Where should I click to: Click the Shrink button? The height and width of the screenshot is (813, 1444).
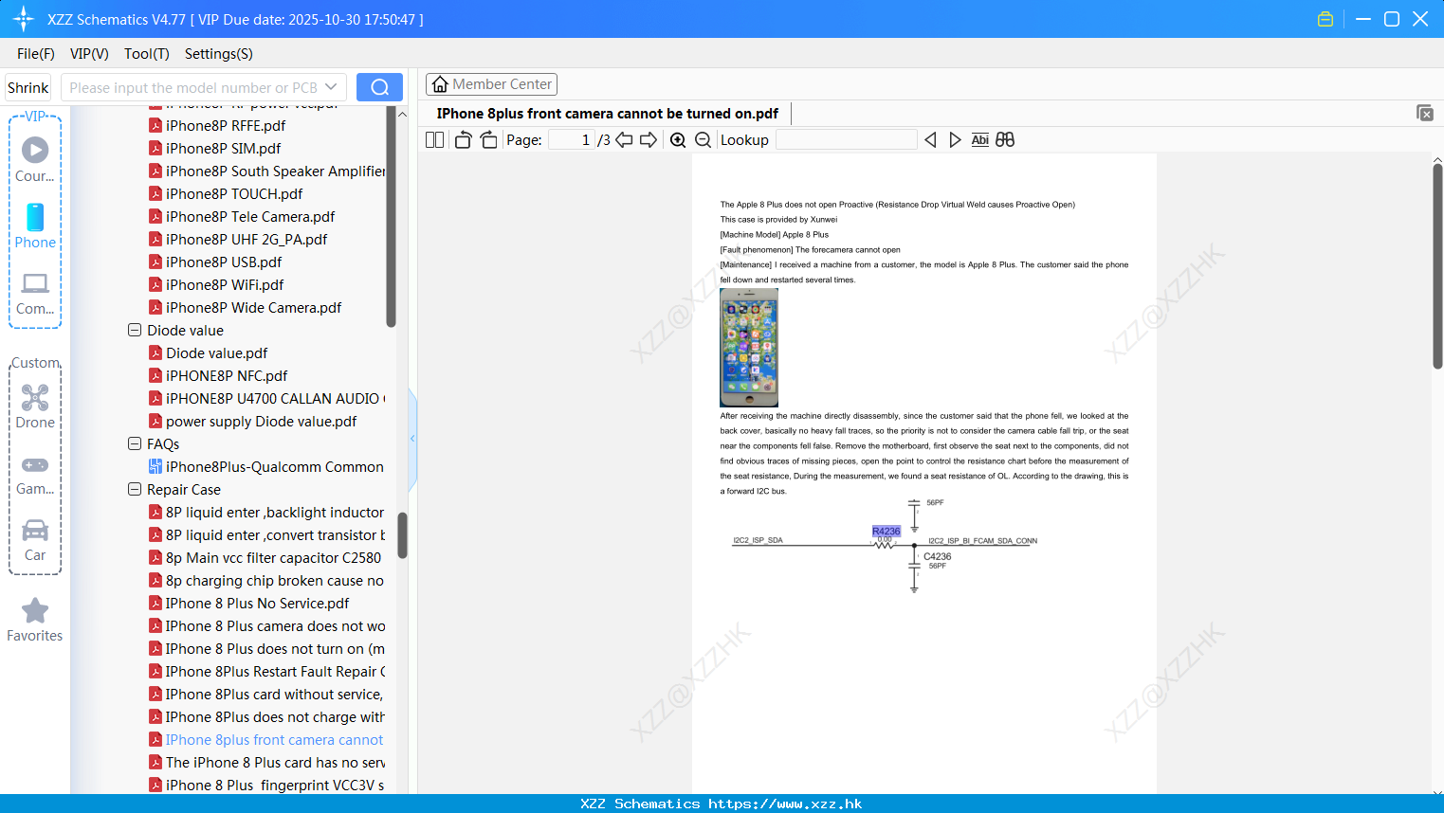(27, 87)
